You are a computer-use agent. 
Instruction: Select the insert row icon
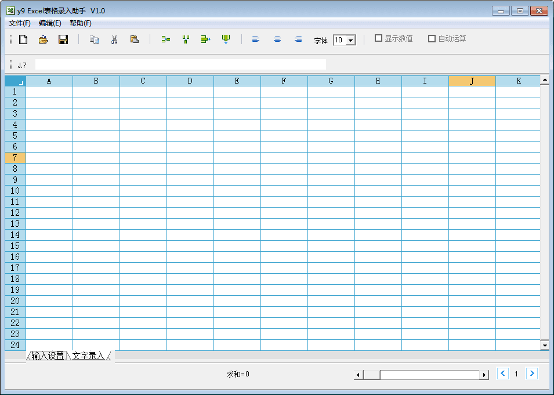coord(165,39)
